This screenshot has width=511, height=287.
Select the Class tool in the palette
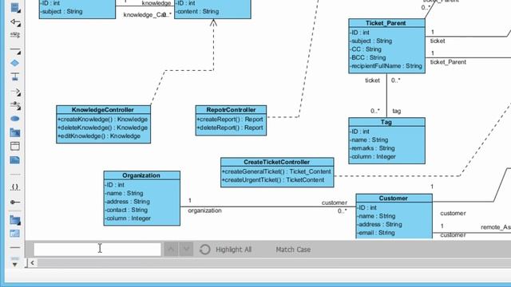pos(15,7)
